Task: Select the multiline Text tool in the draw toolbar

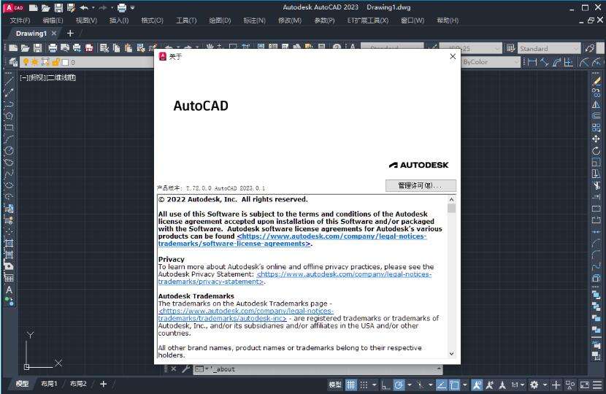Action: pos(9,290)
